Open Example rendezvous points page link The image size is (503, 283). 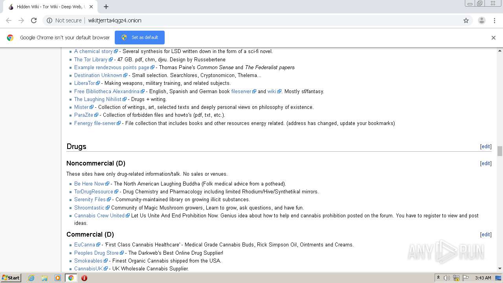pyautogui.click(x=112, y=67)
